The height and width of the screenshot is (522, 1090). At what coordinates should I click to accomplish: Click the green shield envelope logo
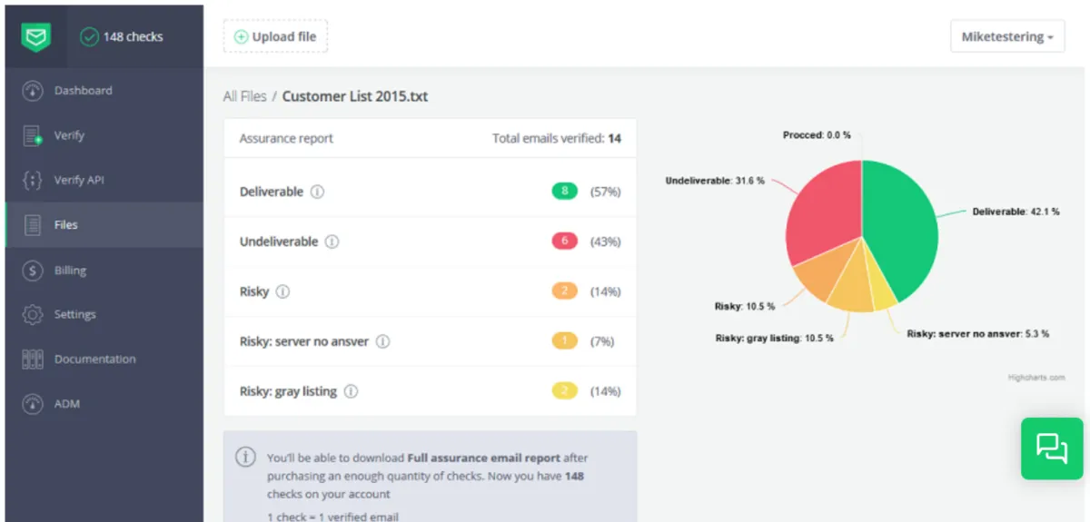point(36,37)
